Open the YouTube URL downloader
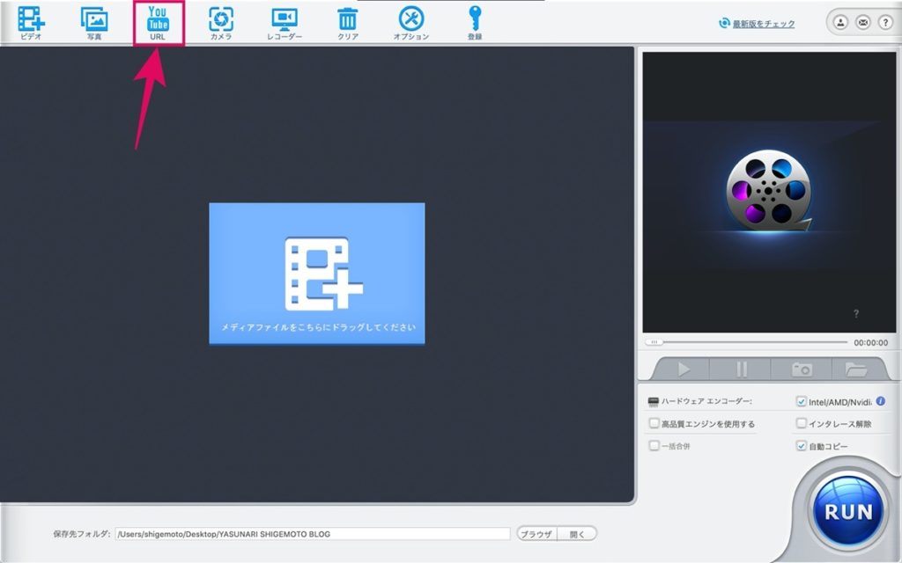This screenshot has width=902, height=563. point(159,23)
